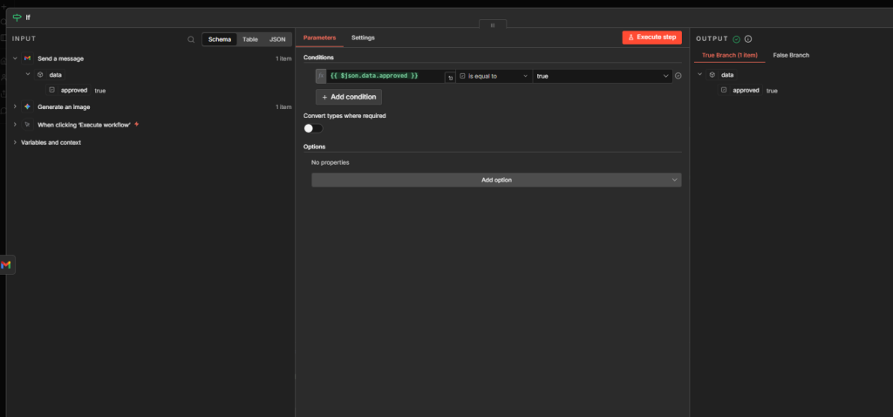
Task: Click the Gmail icon beside Send a message
Action: tap(27, 58)
